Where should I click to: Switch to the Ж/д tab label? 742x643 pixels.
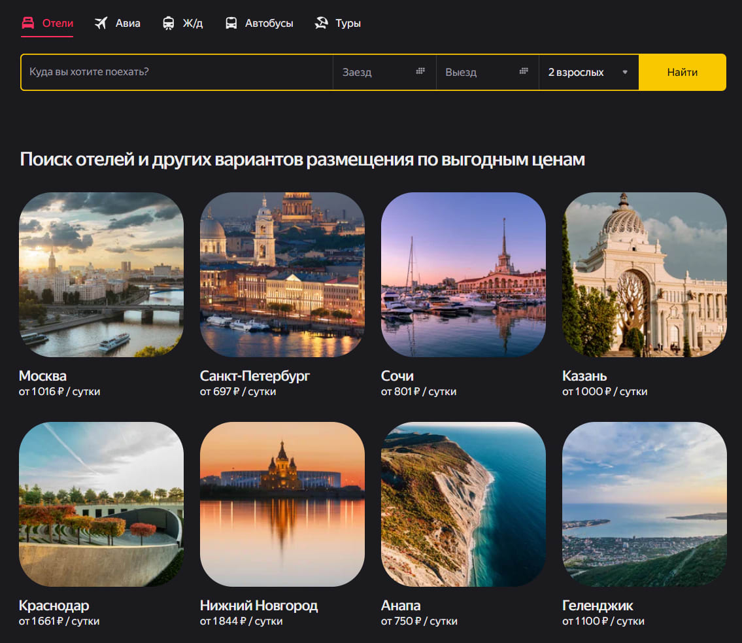tap(193, 23)
